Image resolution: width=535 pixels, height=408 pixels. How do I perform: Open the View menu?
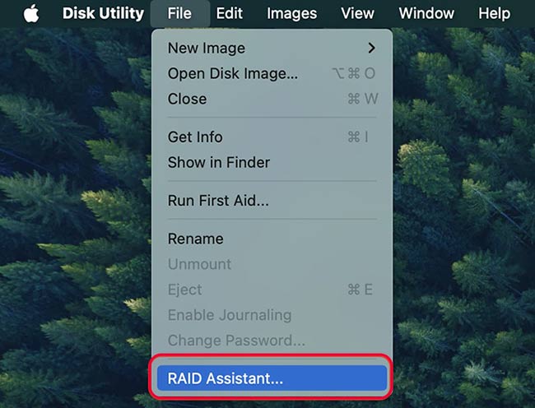357,13
